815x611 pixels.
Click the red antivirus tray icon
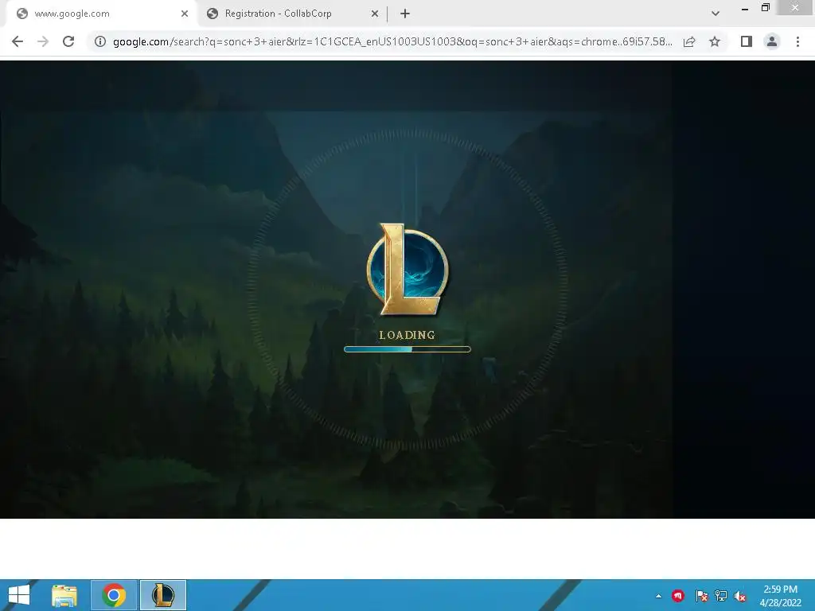(x=678, y=596)
